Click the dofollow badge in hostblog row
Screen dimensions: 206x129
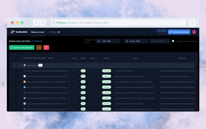point(107,98)
